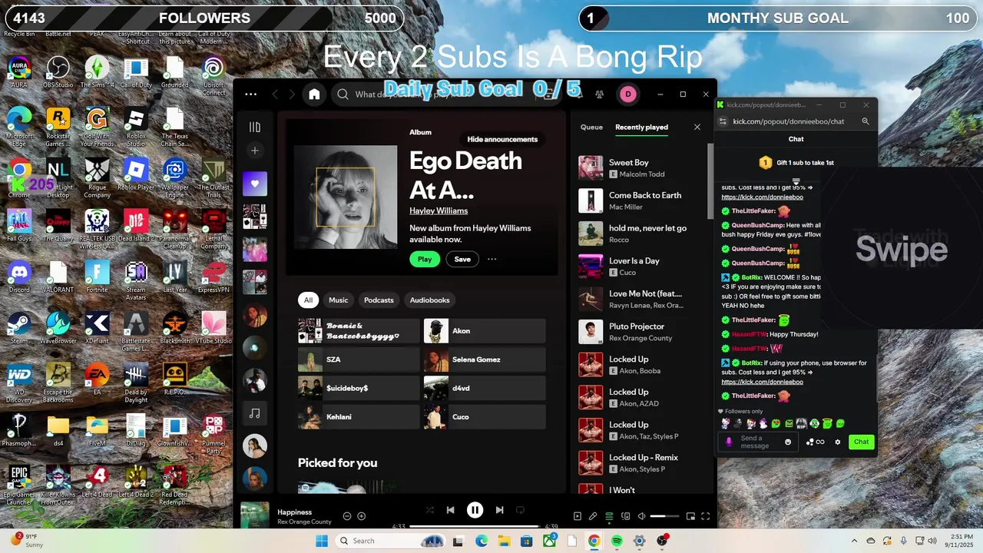983x553 pixels.
Task: Open Discord desktop shortcut
Action: 19,276
